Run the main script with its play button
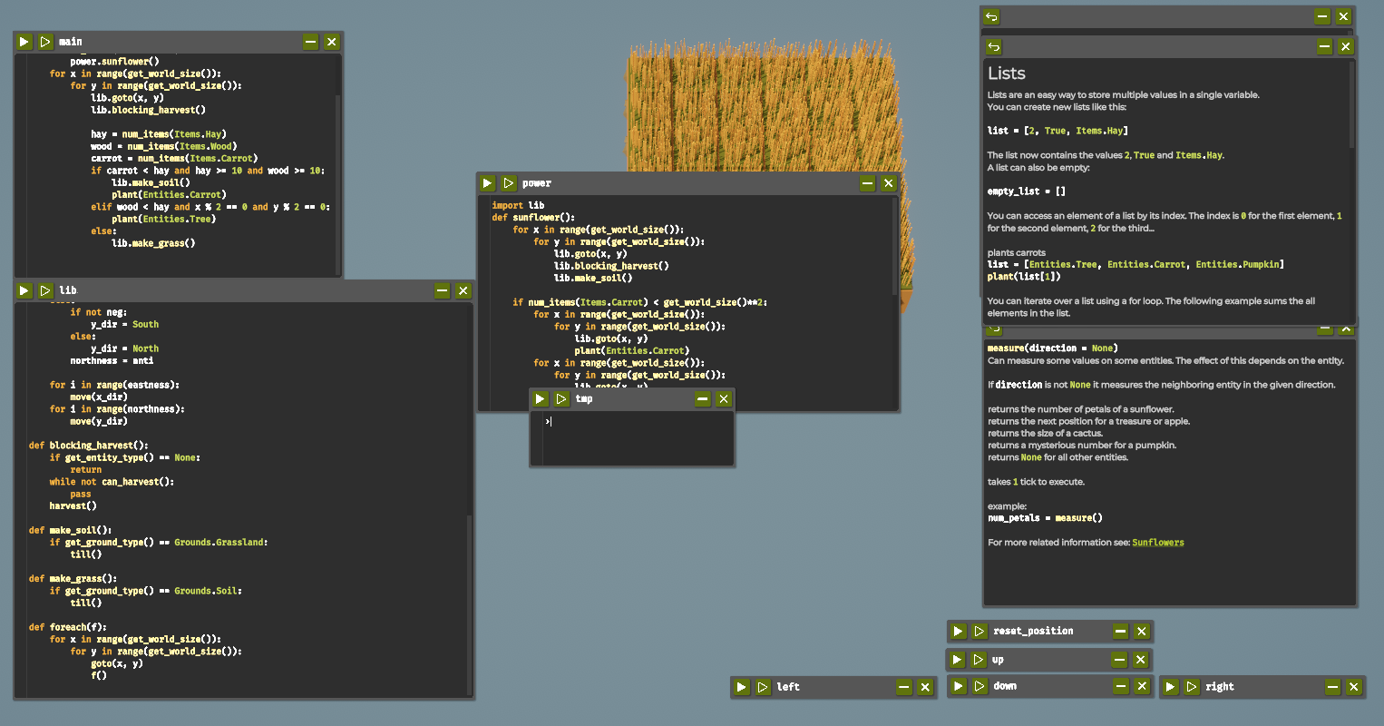This screenshot has width=1384, height=726. coord(24,42)
